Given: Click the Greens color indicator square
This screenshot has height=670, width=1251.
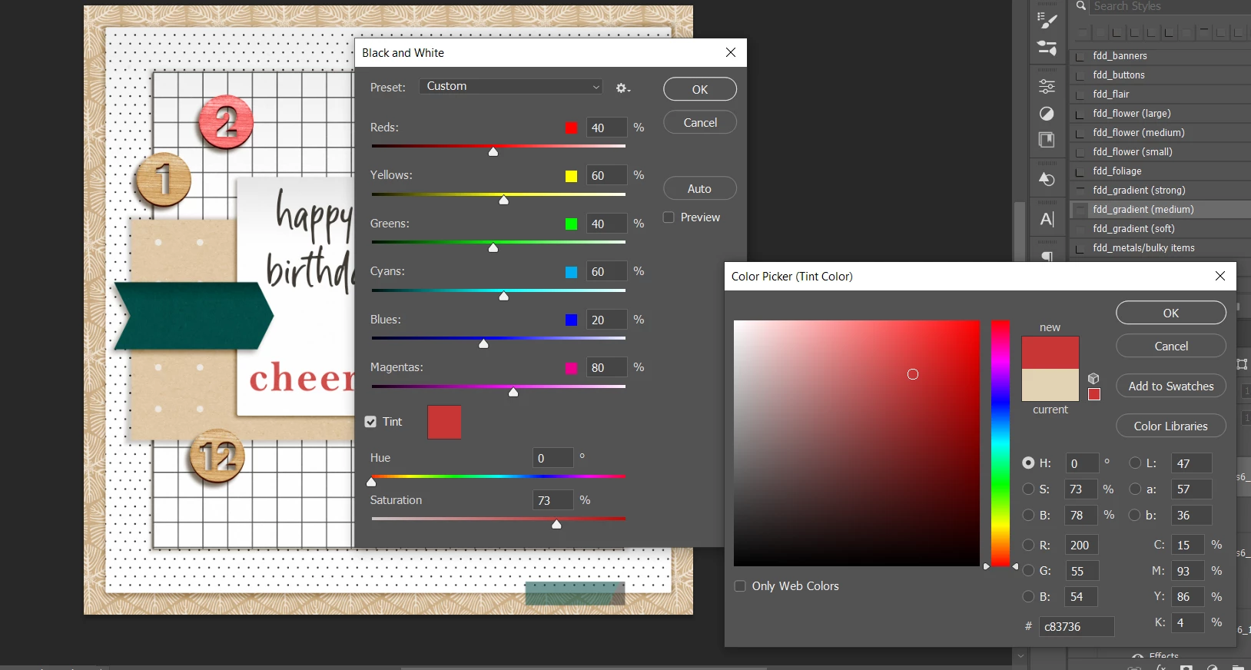Looking at the screenshot, I should (x=571, y=224).
